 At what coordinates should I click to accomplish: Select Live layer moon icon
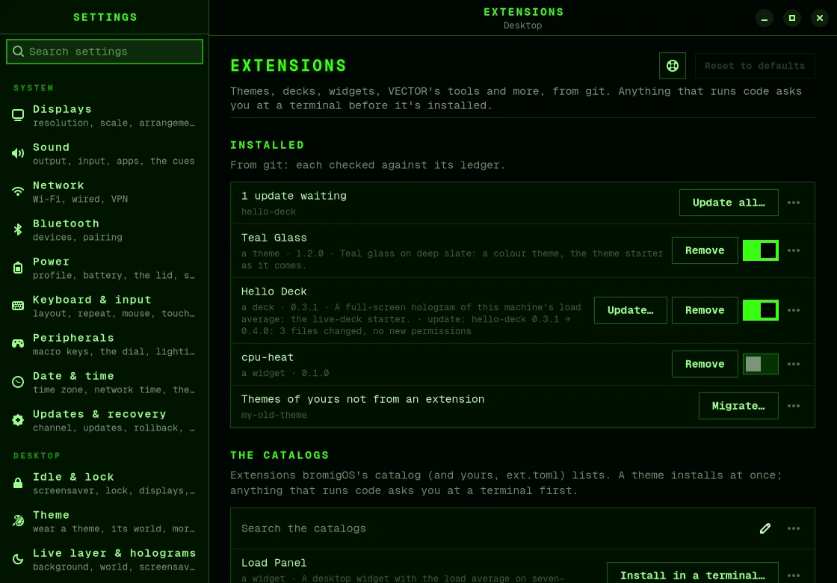point(18,560)
